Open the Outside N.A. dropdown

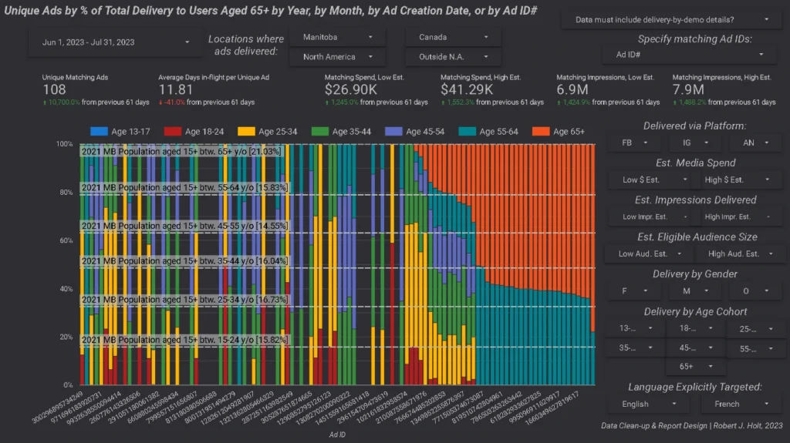coord(453,57)
